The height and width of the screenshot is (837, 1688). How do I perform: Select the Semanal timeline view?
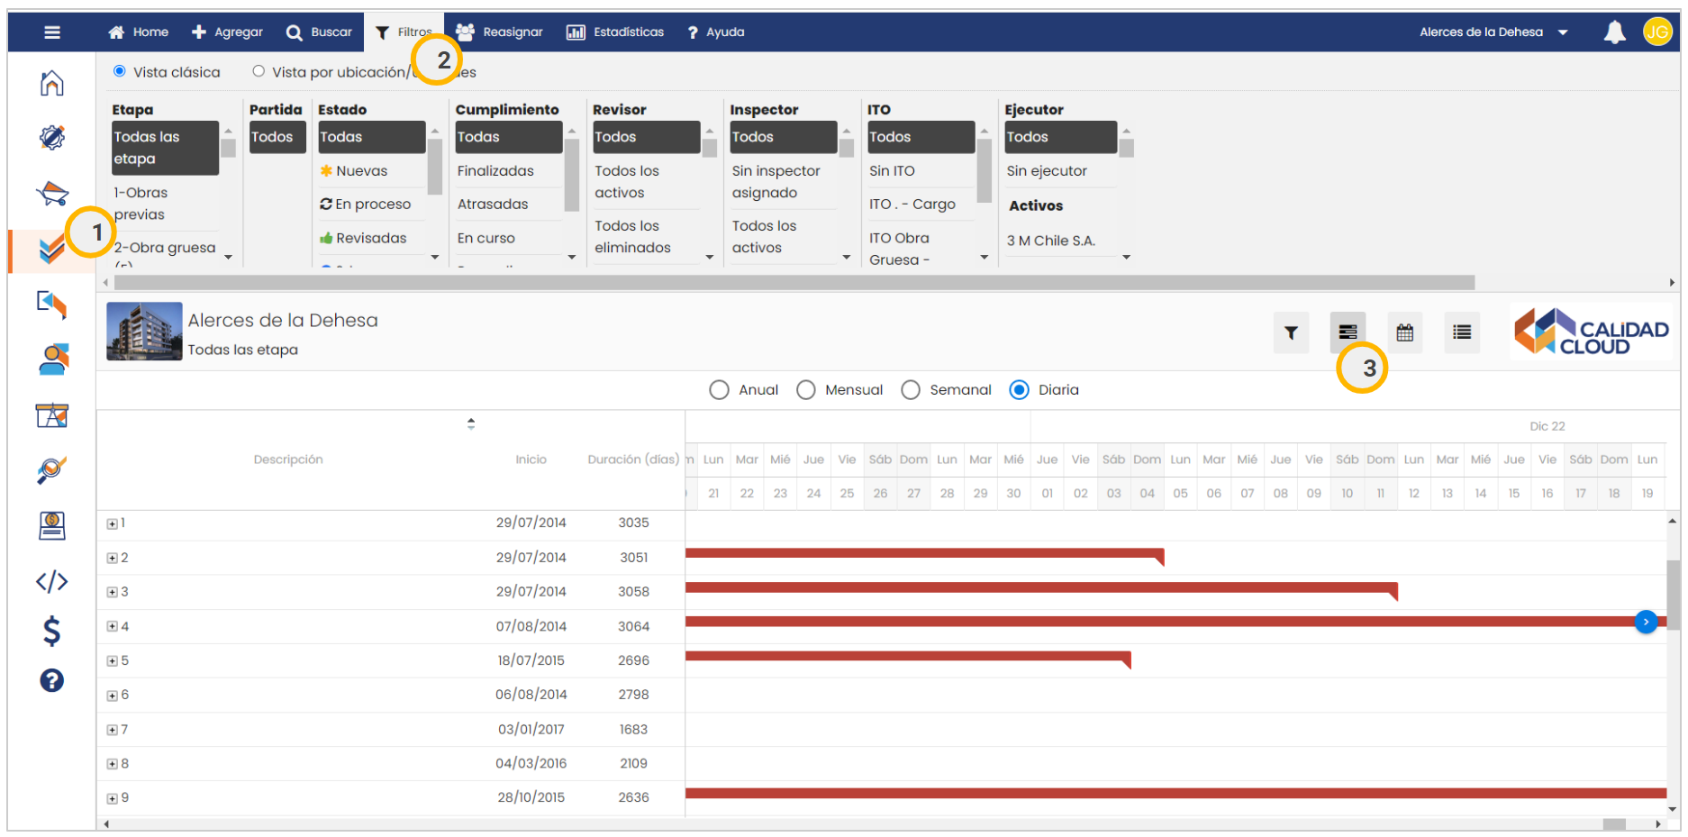pyautogui.click(x=911, y=390)
